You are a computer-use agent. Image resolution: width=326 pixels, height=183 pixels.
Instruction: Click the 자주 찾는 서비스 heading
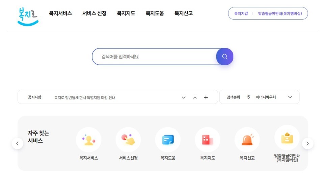[x=38, y=137]
